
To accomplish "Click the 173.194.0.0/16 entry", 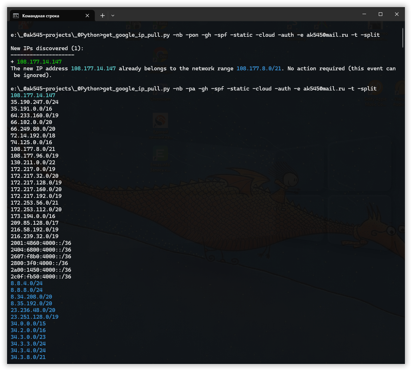I will (x=33, y=216).
